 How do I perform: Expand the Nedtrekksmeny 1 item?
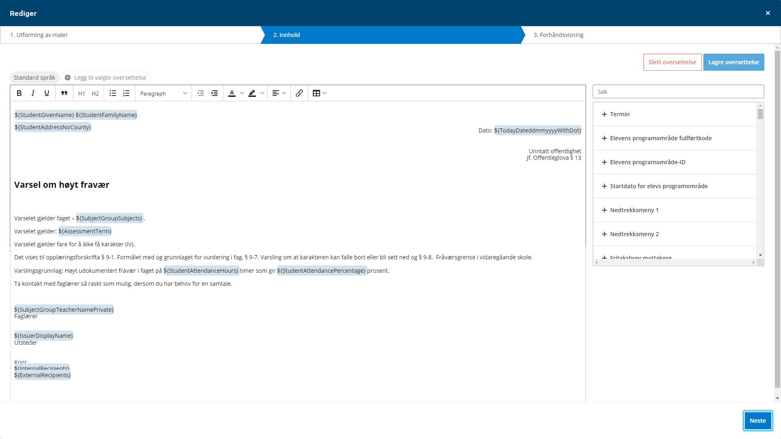pyautogui.click(x=634, y=210)
